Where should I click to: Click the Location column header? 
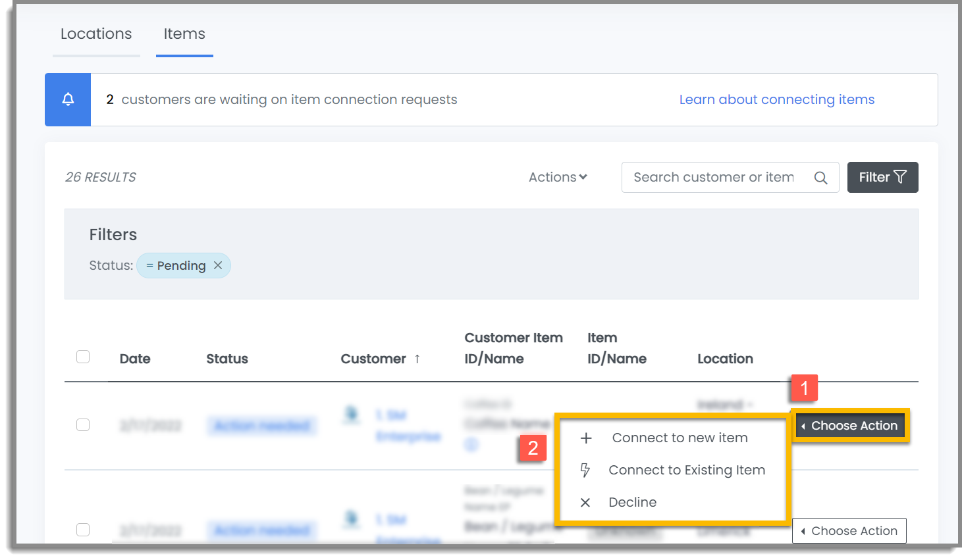click(725, 359)
